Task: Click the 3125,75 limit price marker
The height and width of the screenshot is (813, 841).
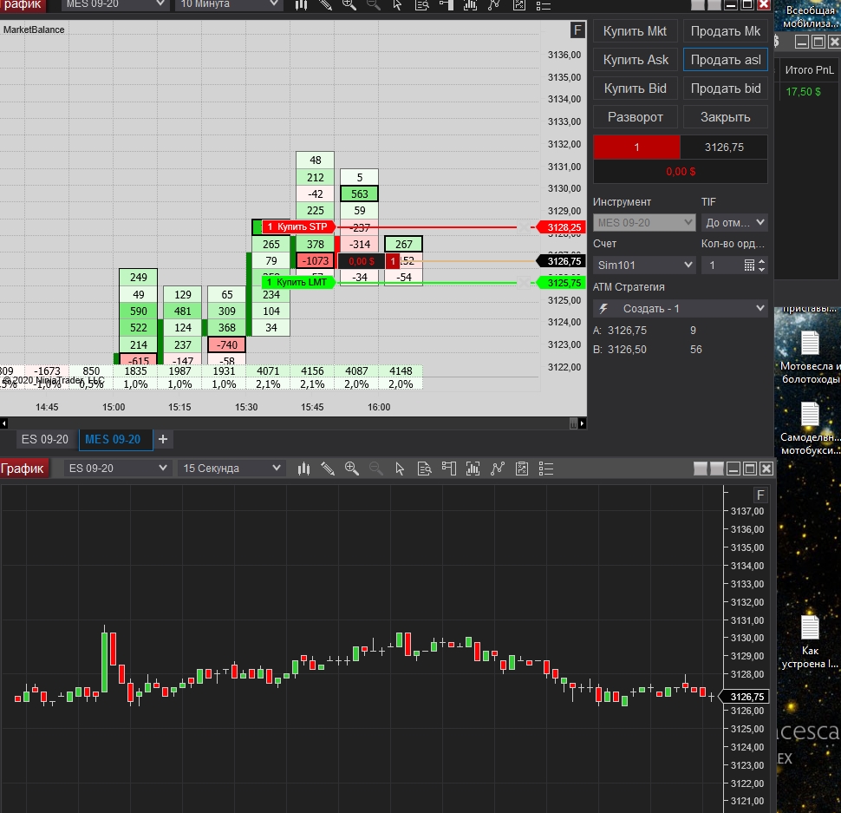Action: tap(561, 283)
